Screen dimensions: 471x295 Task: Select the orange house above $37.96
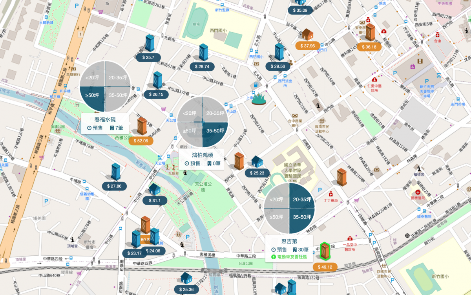(x=308, y=34)
